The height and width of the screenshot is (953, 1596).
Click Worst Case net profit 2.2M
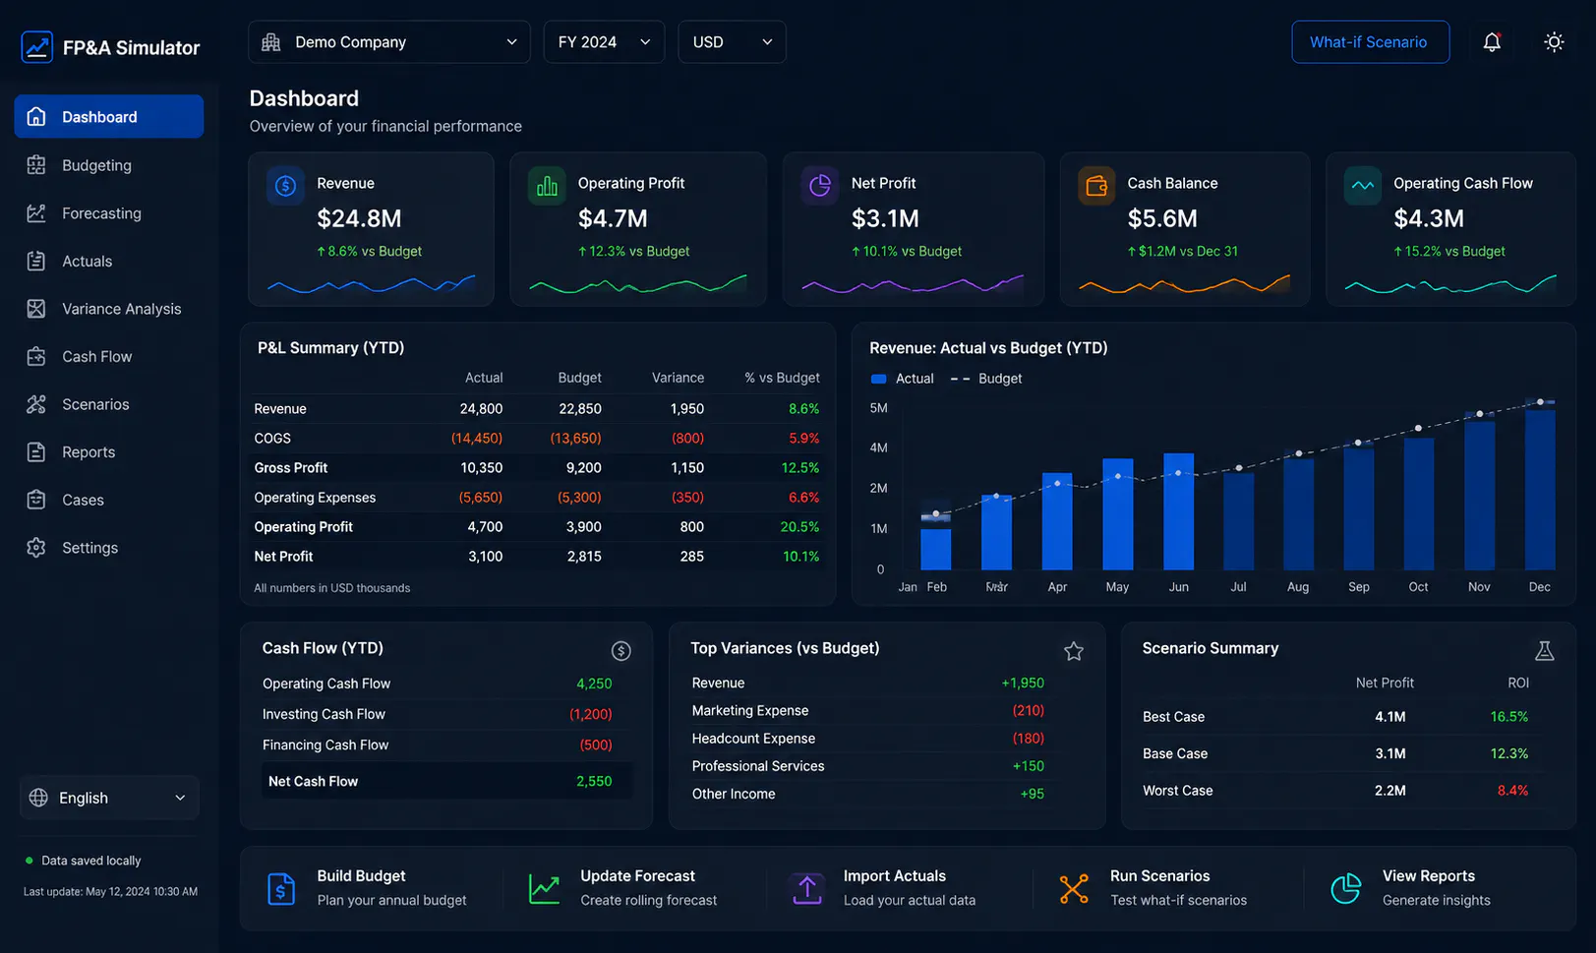click(1390, 791)
